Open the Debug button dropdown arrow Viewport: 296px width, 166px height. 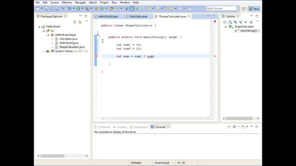click(x=74, y=8)
